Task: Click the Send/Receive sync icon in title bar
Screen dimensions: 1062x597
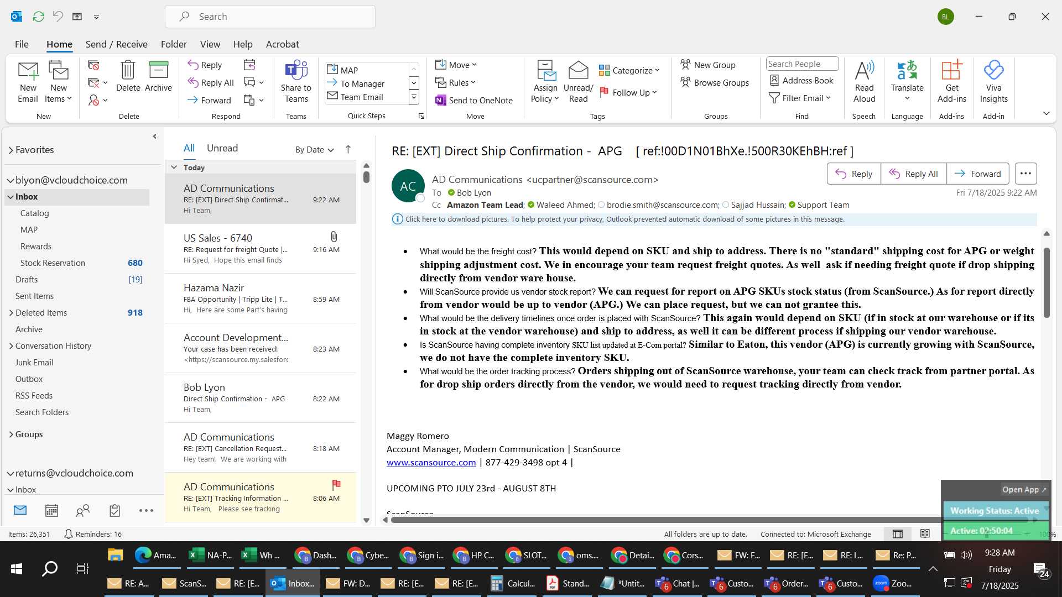Action: (x=38, y=17)
